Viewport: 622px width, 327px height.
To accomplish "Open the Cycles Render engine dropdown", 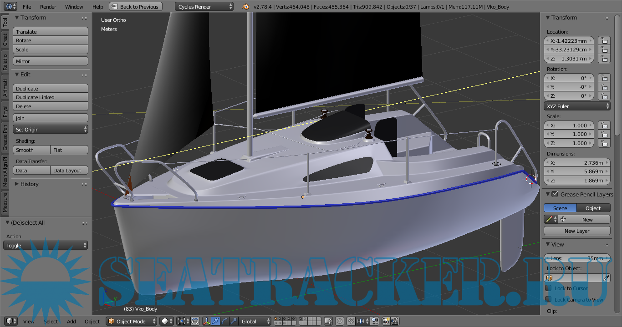I will click(204, 7).
